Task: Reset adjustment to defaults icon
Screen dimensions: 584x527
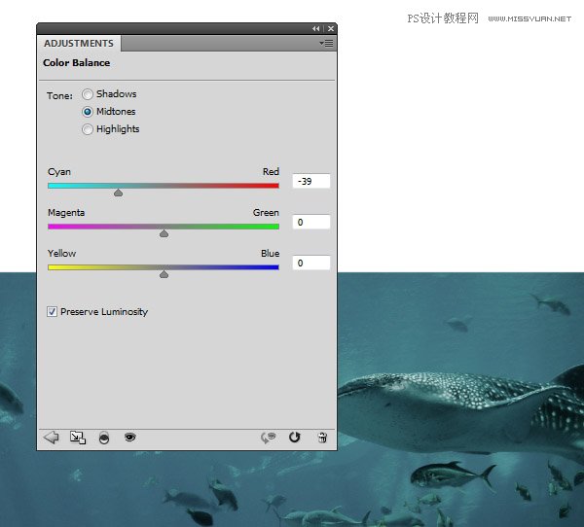Action: [x=295, y=439]
